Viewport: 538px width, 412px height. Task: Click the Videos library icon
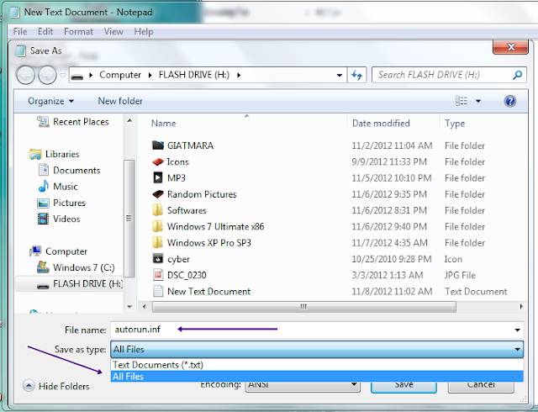(x=43, y=219)
